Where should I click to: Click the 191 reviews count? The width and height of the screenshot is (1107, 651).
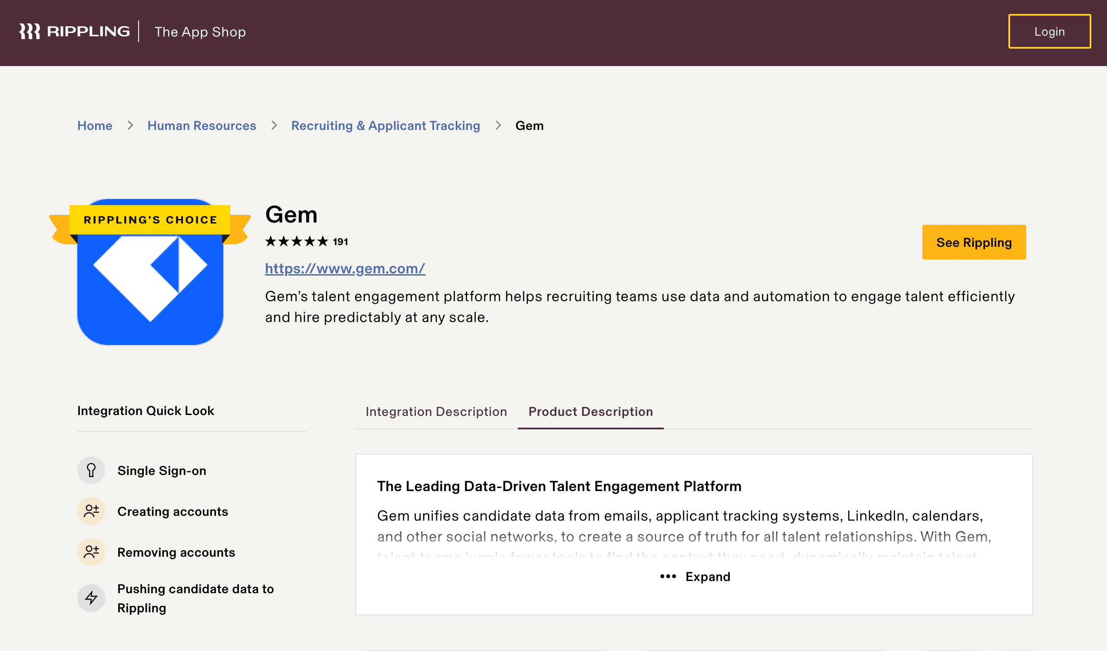pos(341,242)
